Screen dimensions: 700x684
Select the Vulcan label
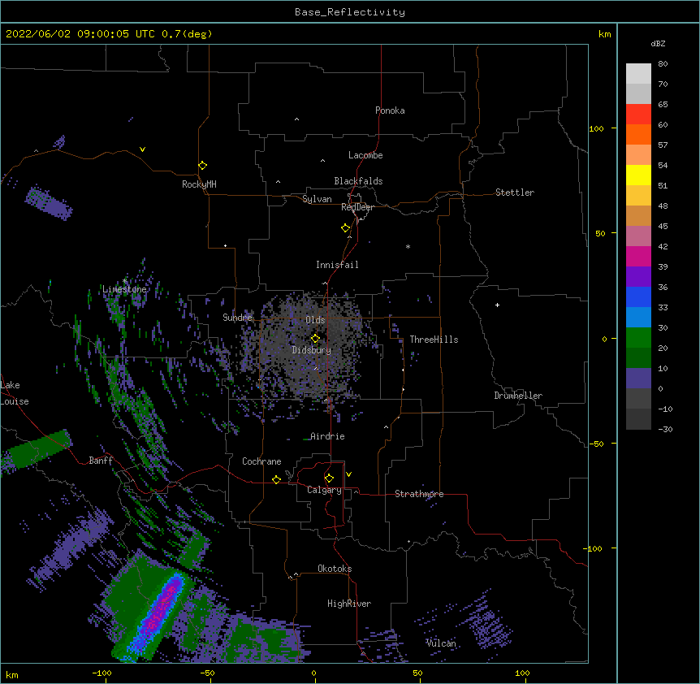click(441, 643)
